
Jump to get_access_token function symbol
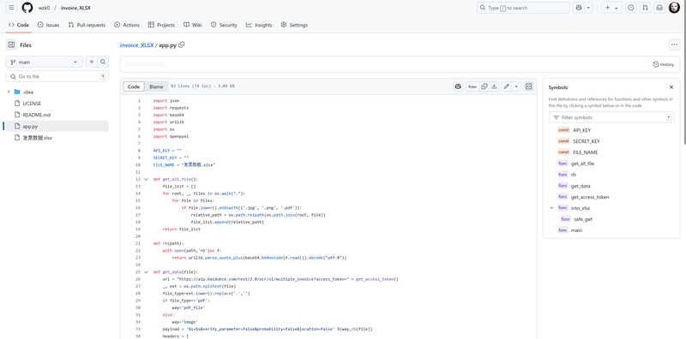[x=590, y=197]
